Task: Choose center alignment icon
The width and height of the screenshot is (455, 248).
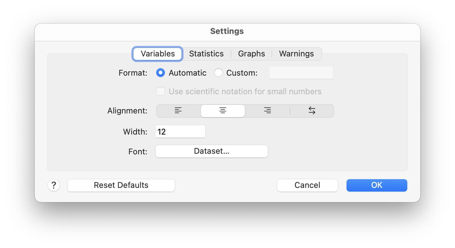Action: 223,111
